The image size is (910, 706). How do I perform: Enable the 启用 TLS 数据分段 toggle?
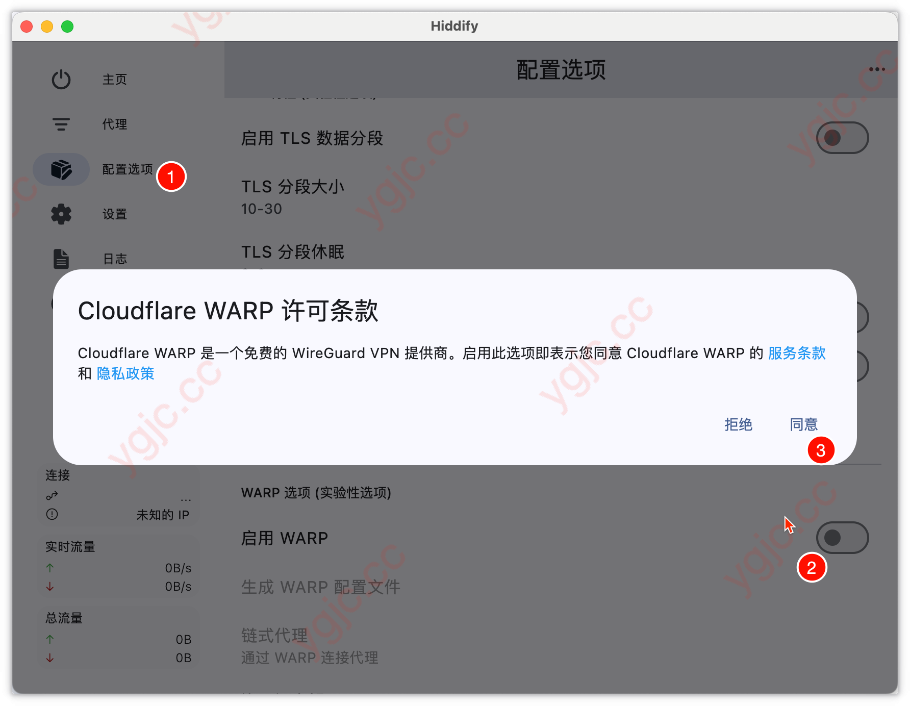842,137
